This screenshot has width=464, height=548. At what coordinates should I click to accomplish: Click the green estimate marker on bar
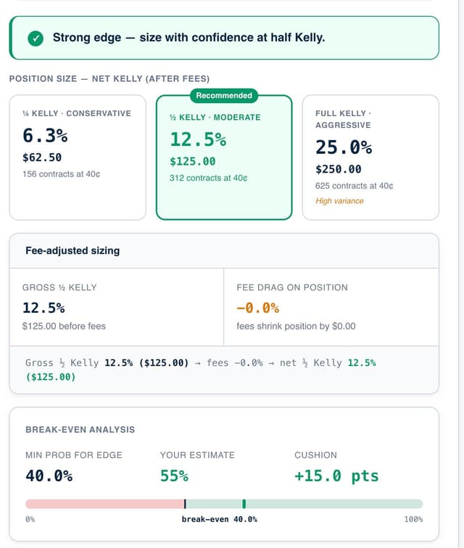pyautogui.click(x=244, y=504)
